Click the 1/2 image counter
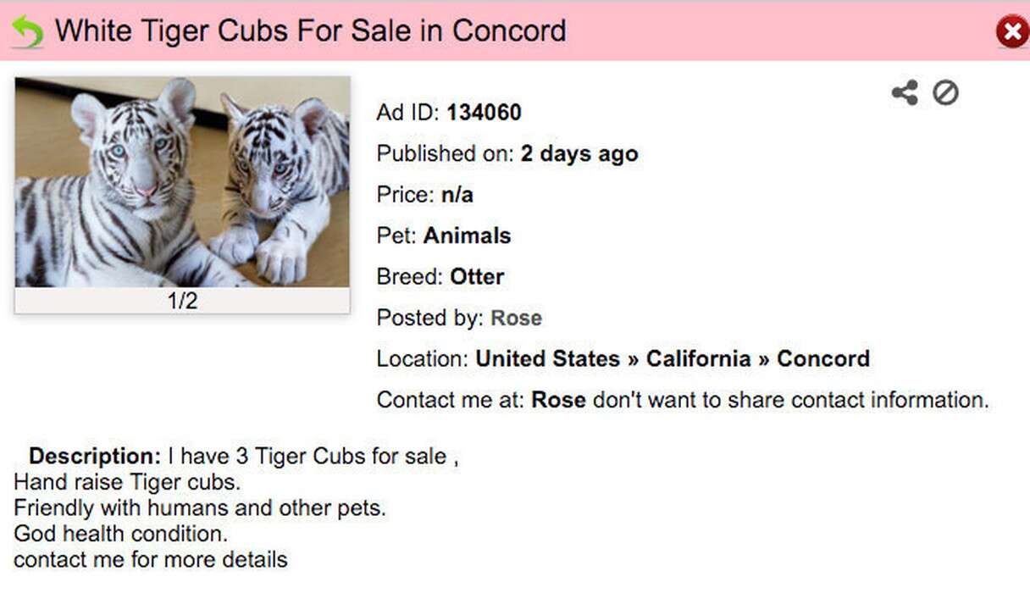 [x=182, y=301]
